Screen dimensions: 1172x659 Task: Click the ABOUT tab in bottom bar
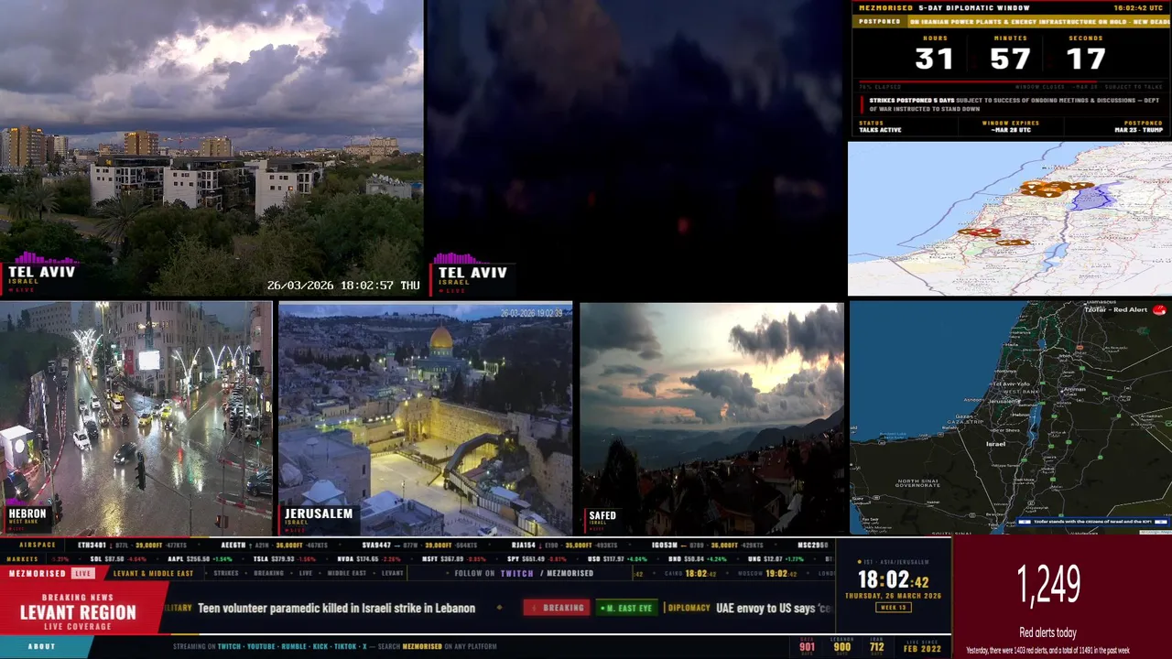click(42, 646)
